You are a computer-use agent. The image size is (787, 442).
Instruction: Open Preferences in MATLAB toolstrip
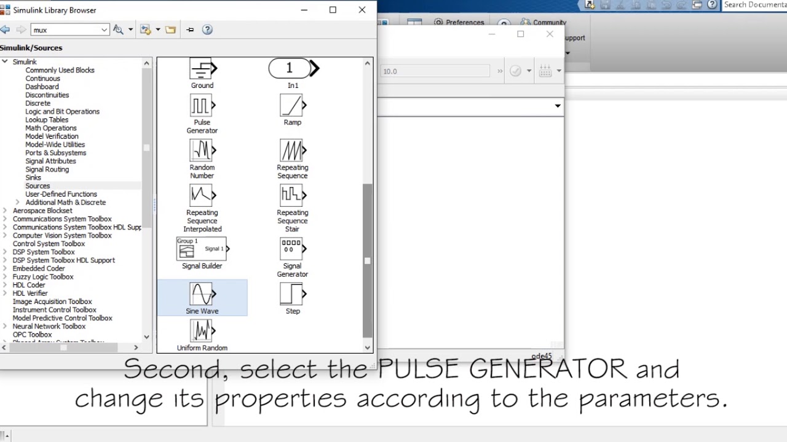(x=459, y=23)
